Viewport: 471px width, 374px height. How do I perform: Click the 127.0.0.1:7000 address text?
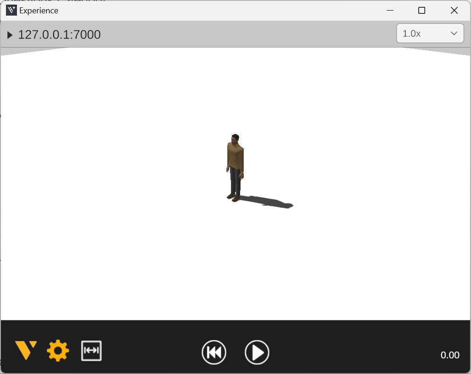pos(60,34)
